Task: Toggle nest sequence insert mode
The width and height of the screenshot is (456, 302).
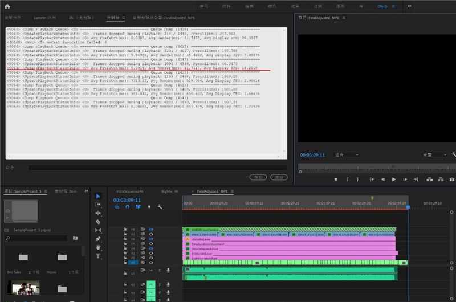Action: pos(117,207)
